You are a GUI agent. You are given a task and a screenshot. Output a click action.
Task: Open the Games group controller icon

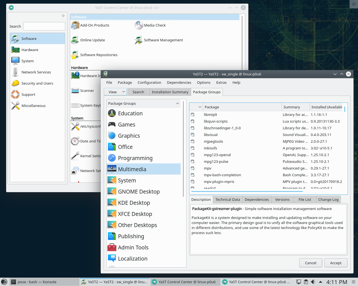(x=112, y=125)
